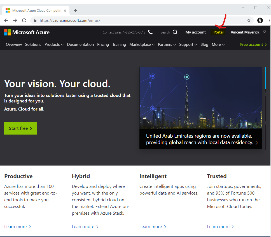Open My account
271x237 pixels.
195,32
